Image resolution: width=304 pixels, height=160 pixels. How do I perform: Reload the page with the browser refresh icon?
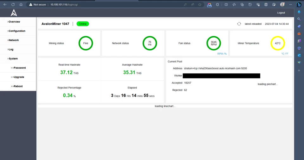coord(13,4)
